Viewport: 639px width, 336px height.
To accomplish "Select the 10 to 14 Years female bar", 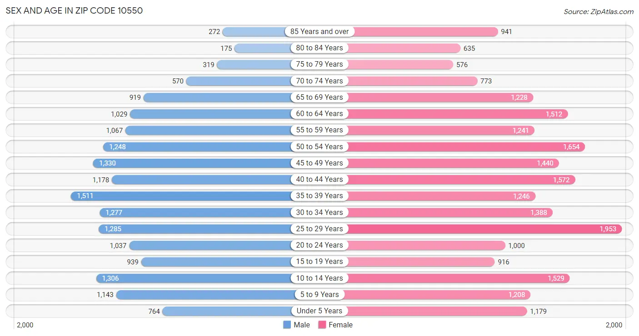I will coord(444,278).
